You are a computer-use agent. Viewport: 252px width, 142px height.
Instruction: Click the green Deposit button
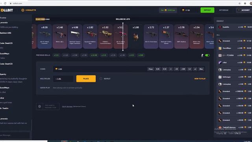[x=207, y=10]
